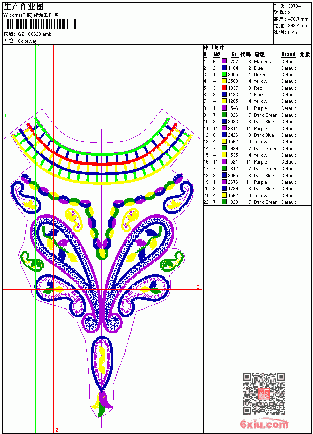The width and height of the screenshot is (313, 434).
Task: Click the Purple swatch next to 546
Action: 224,108
